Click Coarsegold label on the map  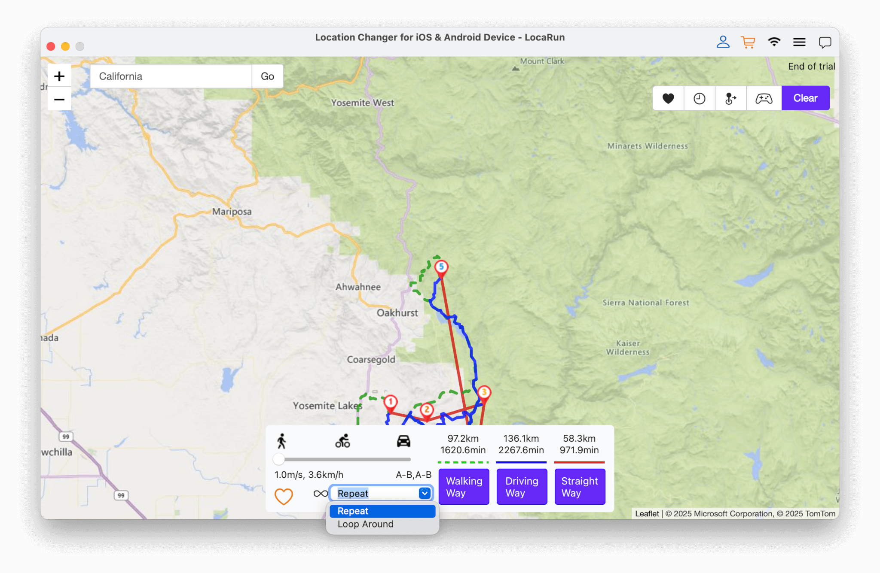pos(371,360)
